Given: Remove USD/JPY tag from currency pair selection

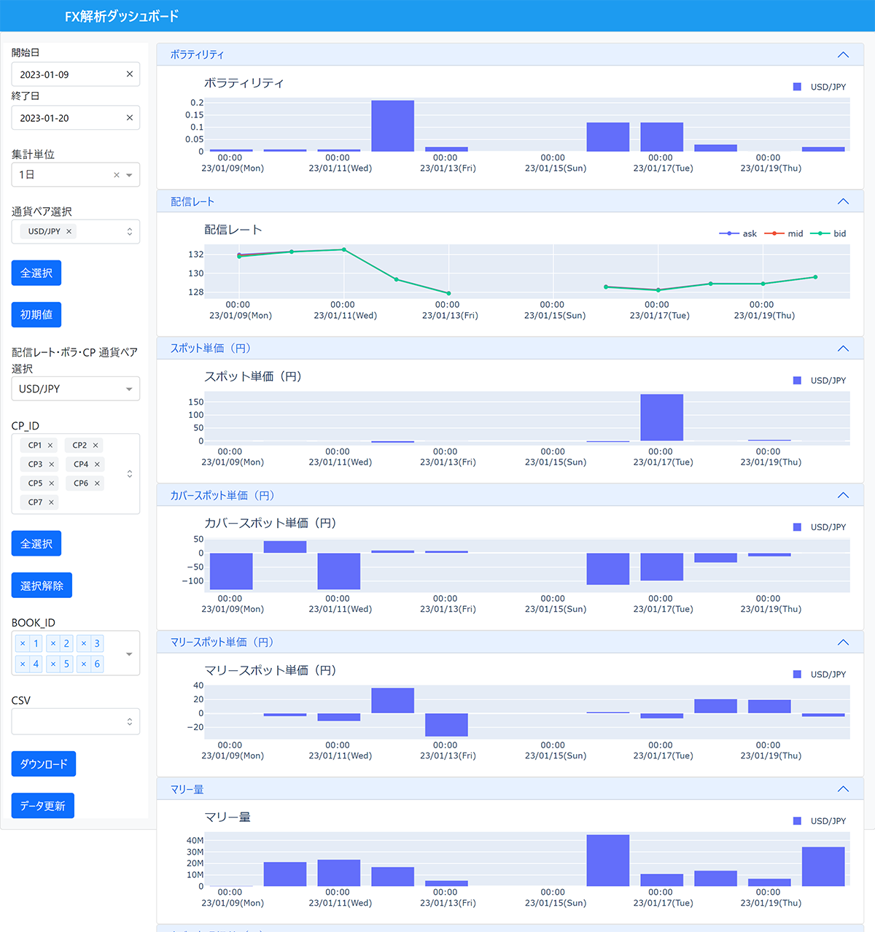Looking at the screenshot, I should (x=69, y=232).
